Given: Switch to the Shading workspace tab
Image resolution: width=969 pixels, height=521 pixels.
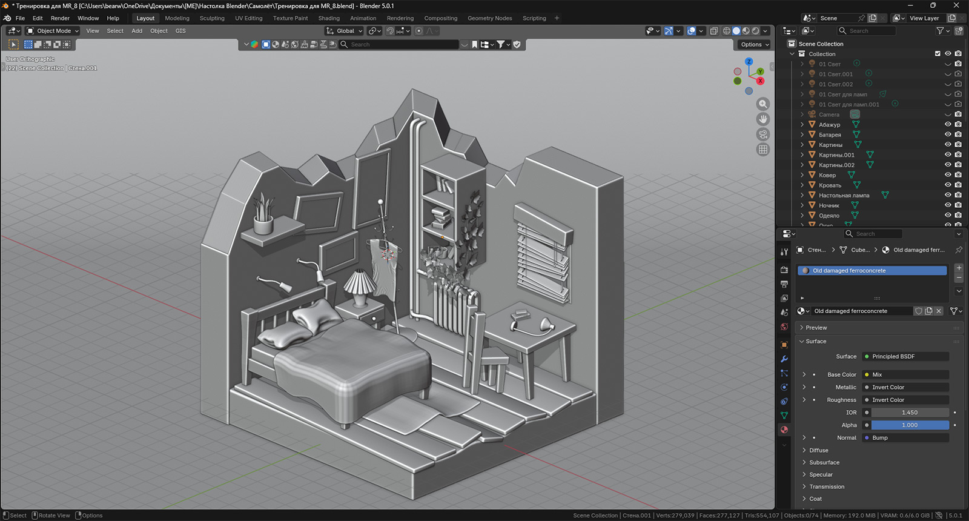Looking at the screenshot, I should click(329, 18).
